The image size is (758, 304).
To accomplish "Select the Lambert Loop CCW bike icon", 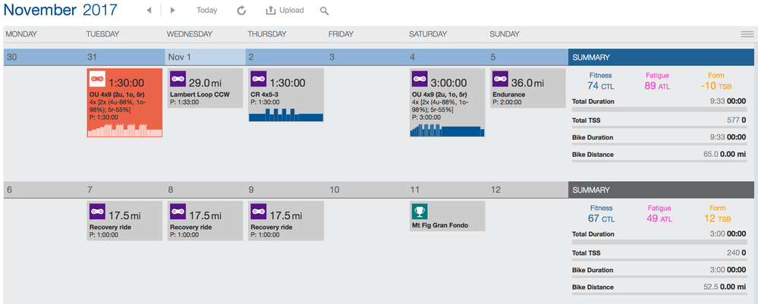I will [178, 79].
